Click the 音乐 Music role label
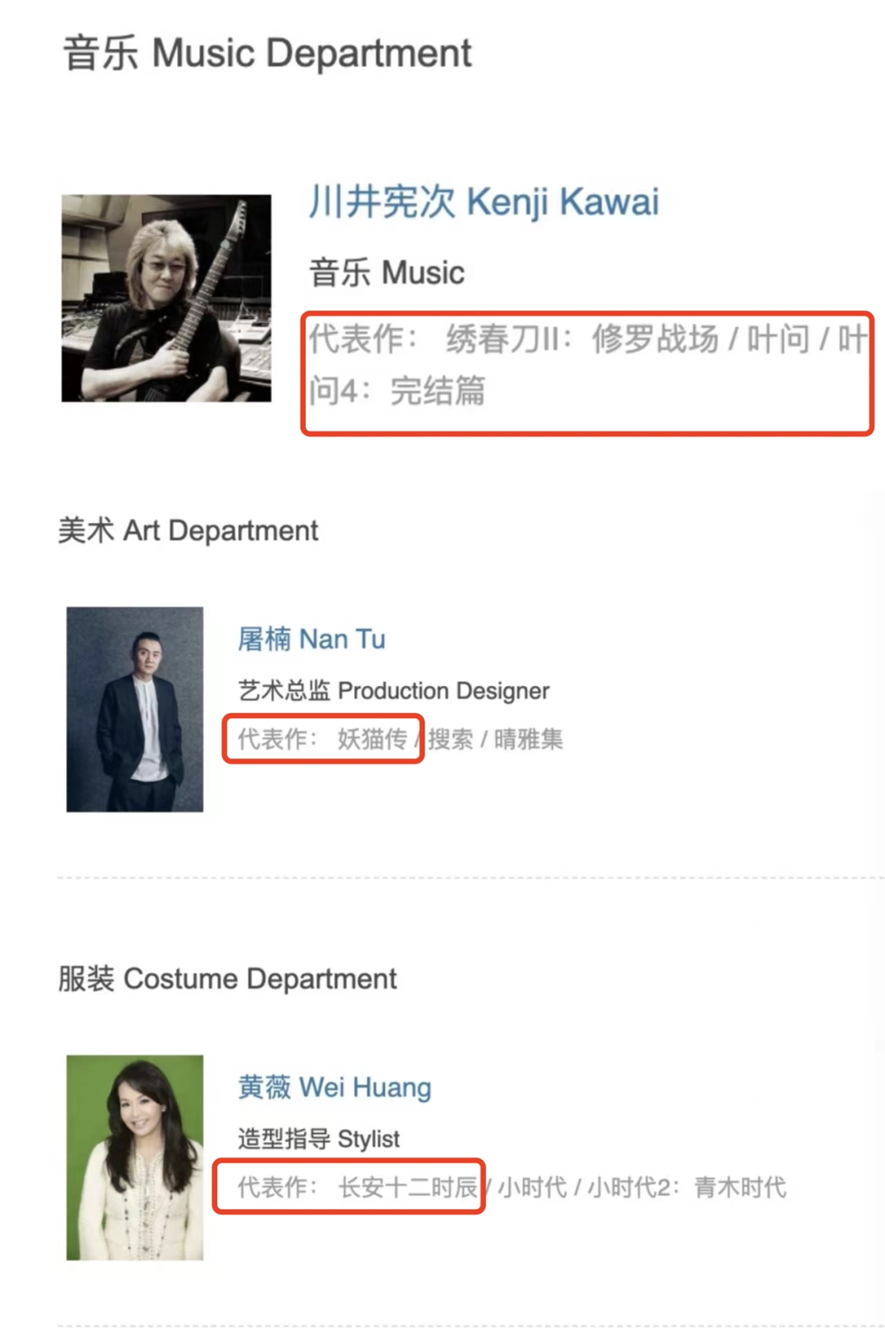Viewport: 885px width, 1328px height. tap(387, 273)
